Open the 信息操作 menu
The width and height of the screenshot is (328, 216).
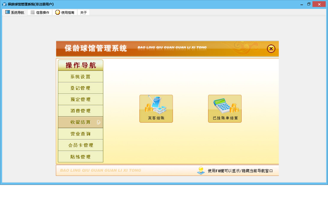[x=40, y=12]
